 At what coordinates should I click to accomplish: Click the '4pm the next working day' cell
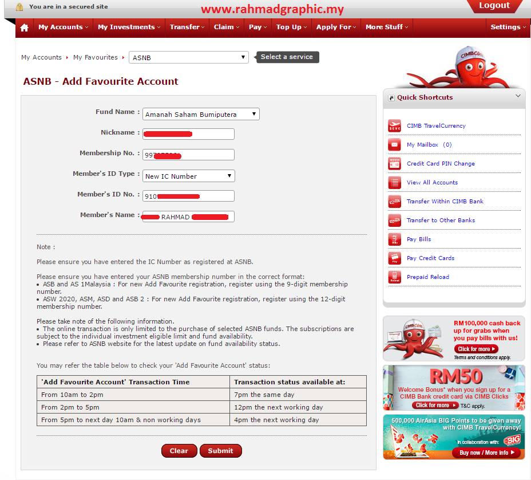tap(298, 420)
